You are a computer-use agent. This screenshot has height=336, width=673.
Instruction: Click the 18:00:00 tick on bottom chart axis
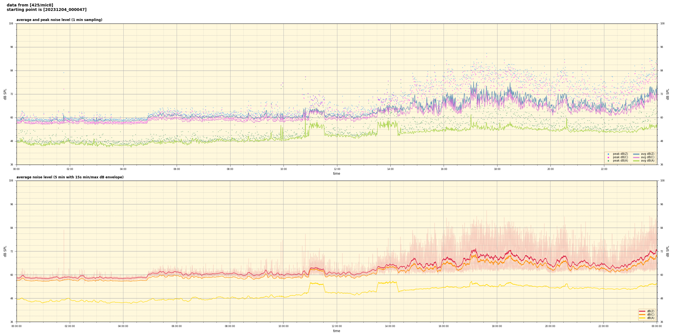(497, 326)
